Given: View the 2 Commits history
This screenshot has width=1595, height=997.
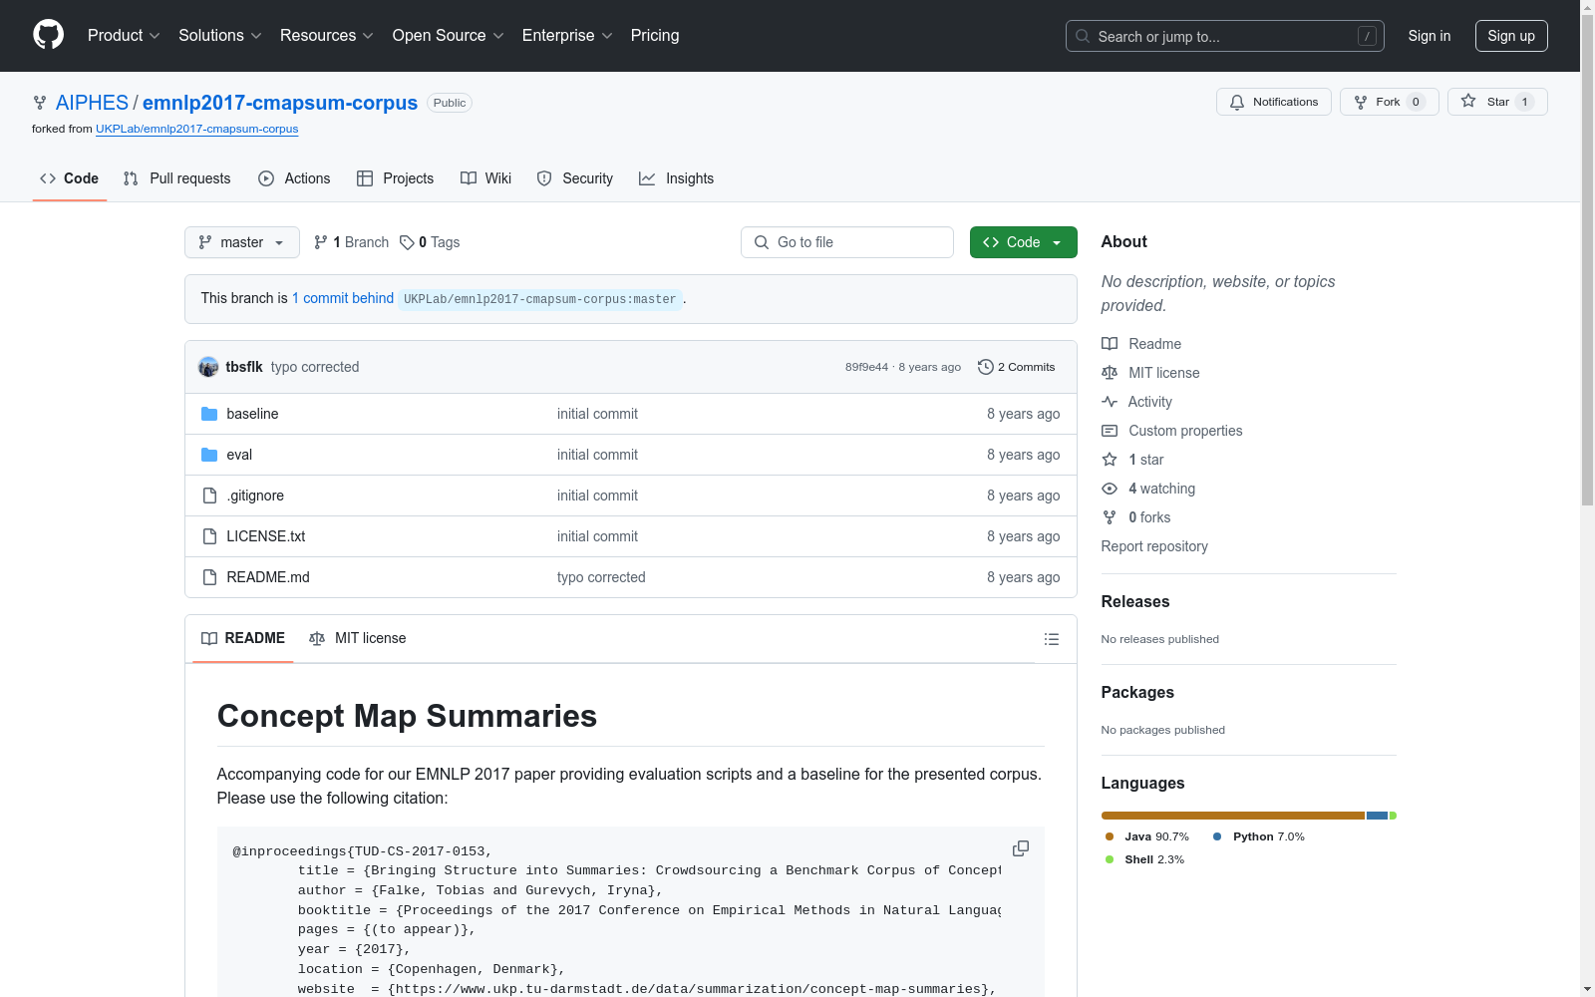Looking at the screenshot, I should (1017, 367).
